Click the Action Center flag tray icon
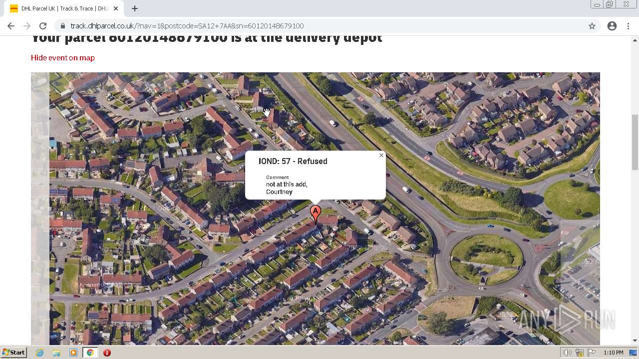639x359 pixels. coord(592,353)
